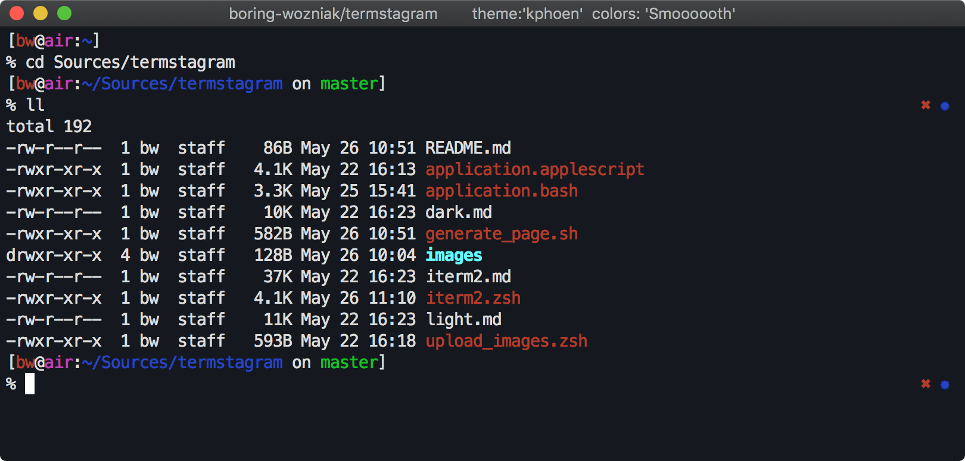Click the upload_images.zsh file name
The image size is (965, 461).
[506, 341]
